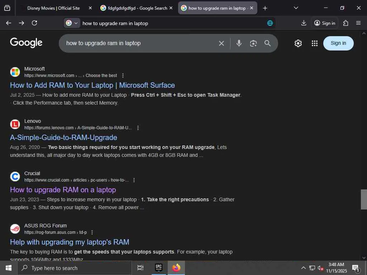Click the muted volume tray icon
The width and height of the screenshot is (367, 275).
(320, 268)
